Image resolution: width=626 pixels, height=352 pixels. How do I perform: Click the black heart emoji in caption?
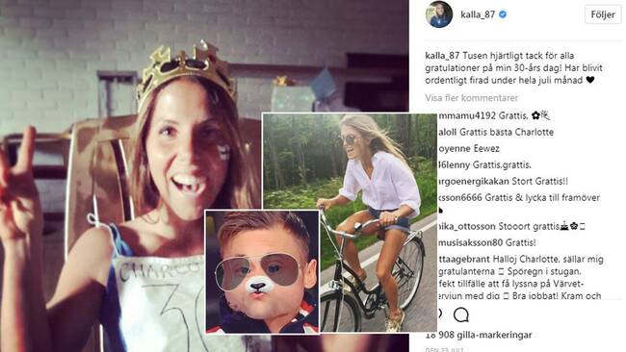(x=590, y=80)
